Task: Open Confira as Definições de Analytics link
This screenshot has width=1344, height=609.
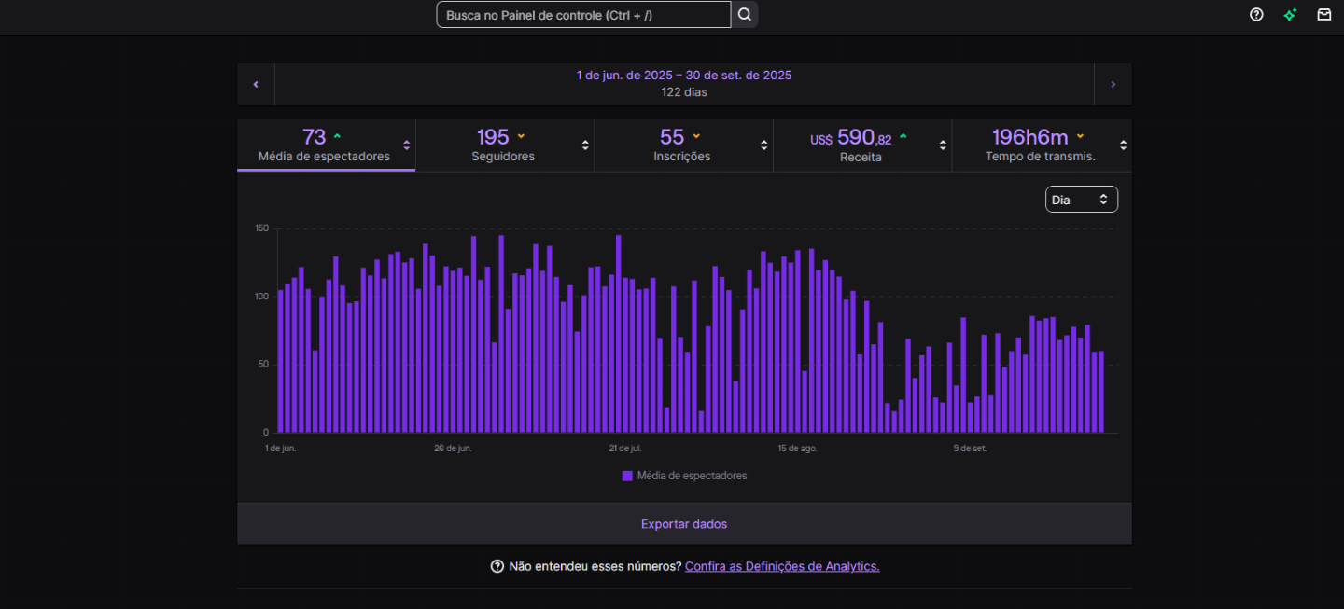Action: coord(782,566)
